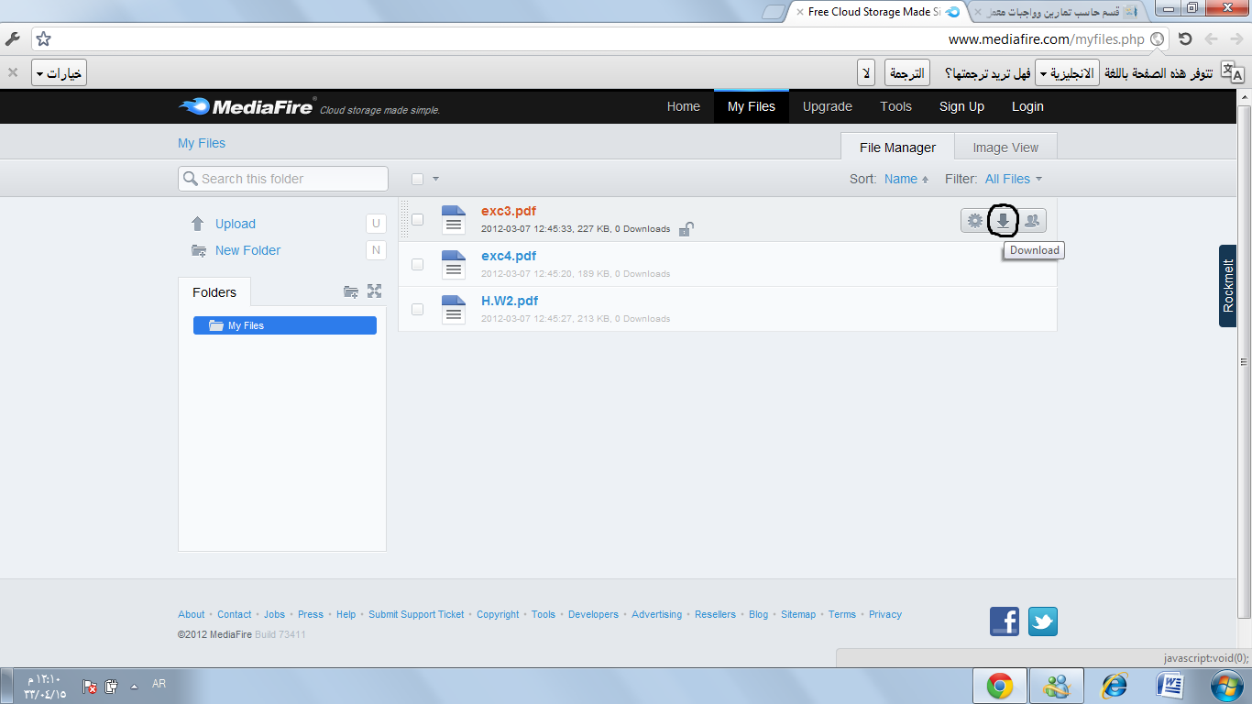Click the Windows Start orb
Image resolution: width=1252 pixels, height=704 pixels.
1225,686
